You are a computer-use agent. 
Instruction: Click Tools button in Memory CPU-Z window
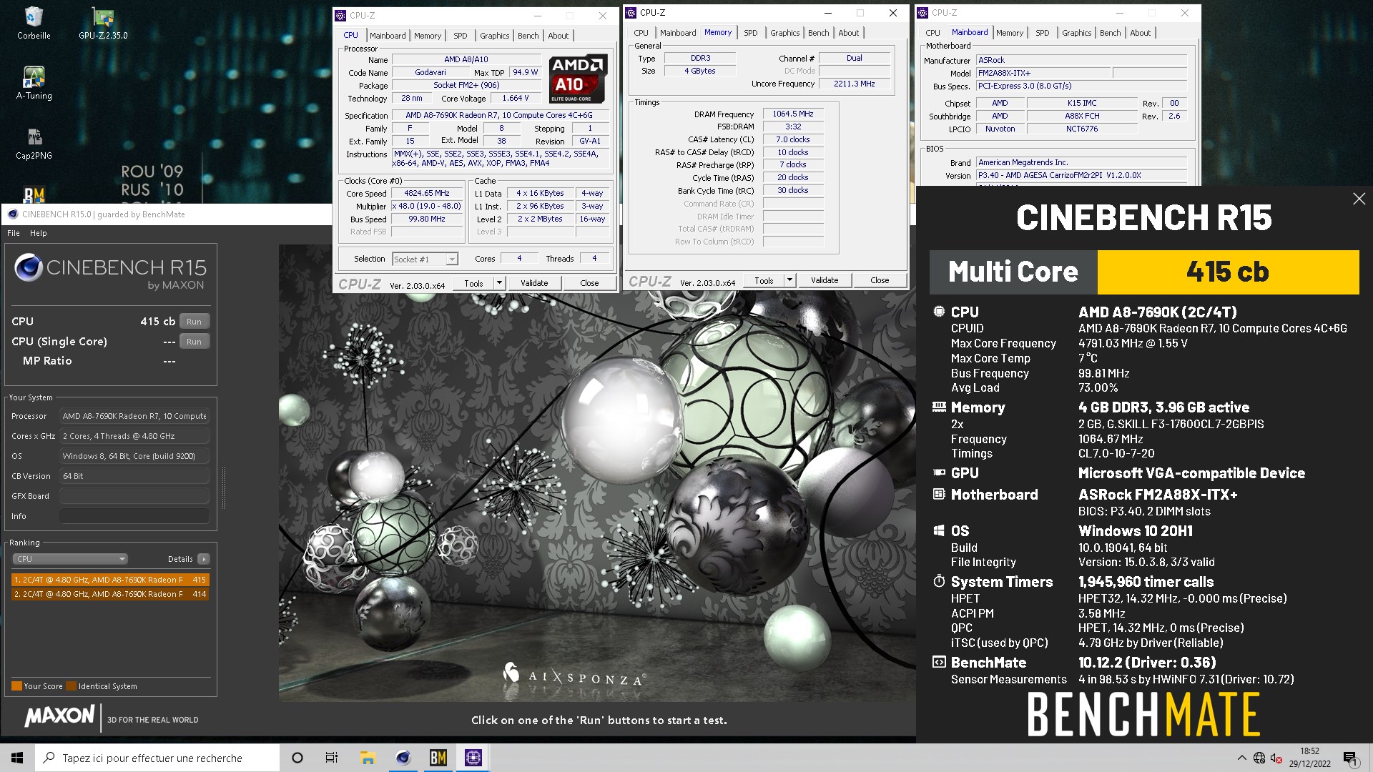click(764, 280)
